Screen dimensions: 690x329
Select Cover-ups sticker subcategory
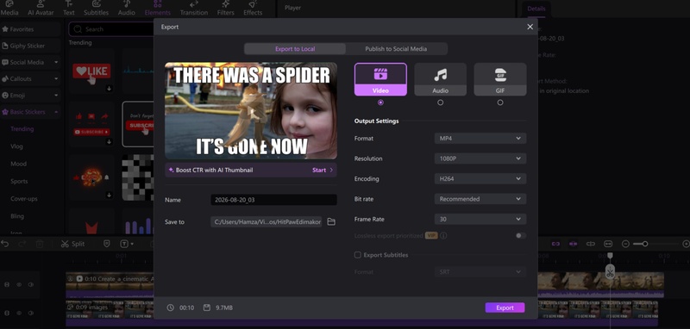[24, 199]
